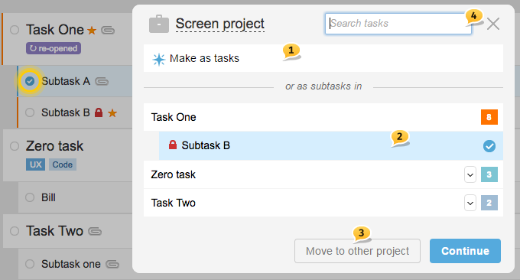Image resolution: width=520 pixels, height=280 pixels.
Task: Expand the Zero task subtasks chevron
Action: [x=470, y=174]
